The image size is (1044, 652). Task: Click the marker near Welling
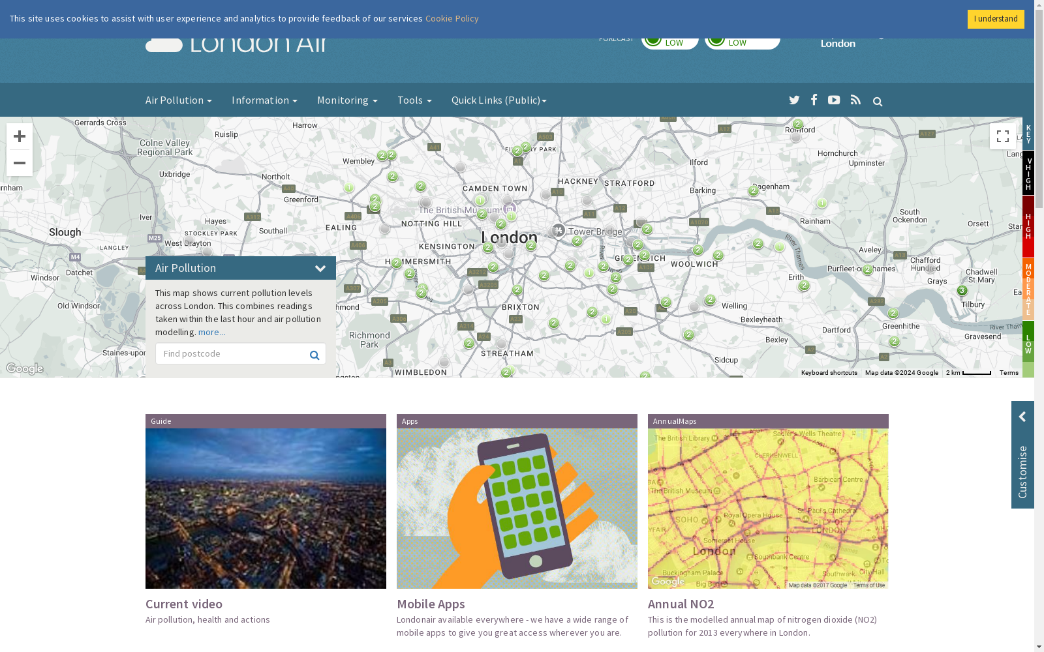pos(710,299)
